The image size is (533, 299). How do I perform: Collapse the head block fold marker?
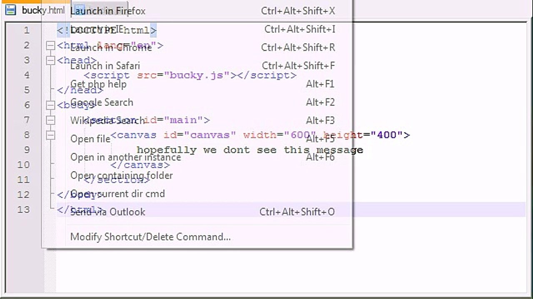click(50, 60)
